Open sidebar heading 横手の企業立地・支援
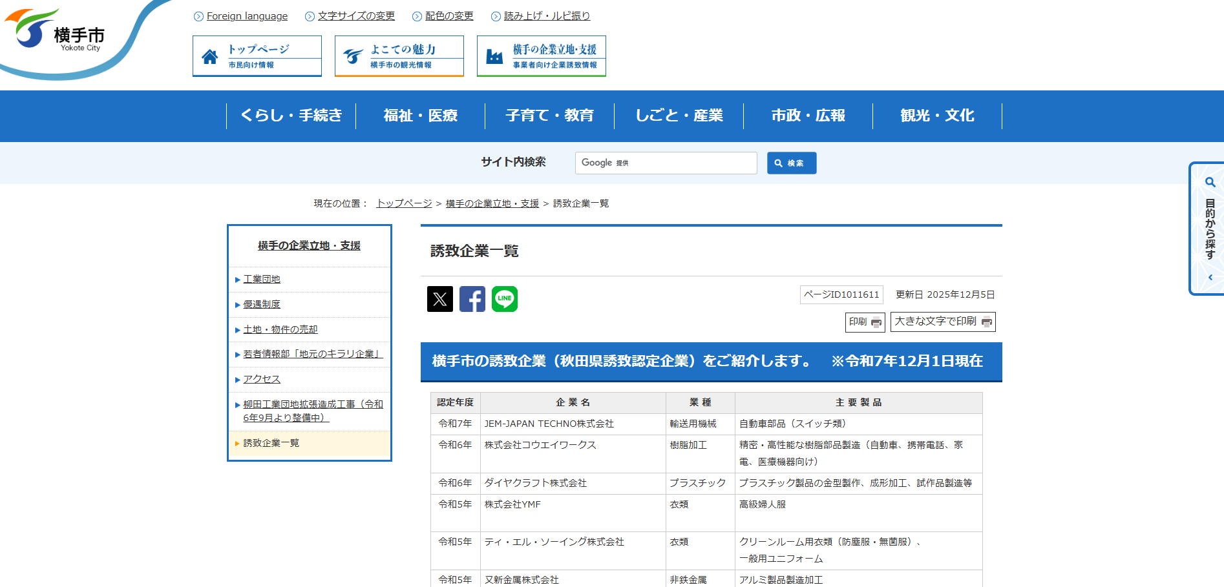This screenshot has height=587, width=1224. 310,246
